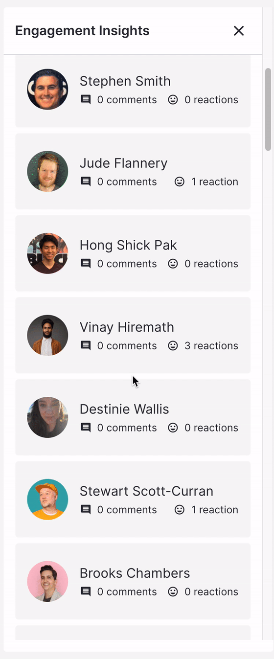The image size is (274, 659).
Task: Click Jude Flannery's reaction smiley icon
Action: [x=180, y=182]
